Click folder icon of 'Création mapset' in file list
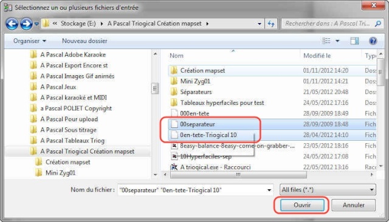This screenshot has height=222, width=389. pyautogui.click(x=174, y=70)
